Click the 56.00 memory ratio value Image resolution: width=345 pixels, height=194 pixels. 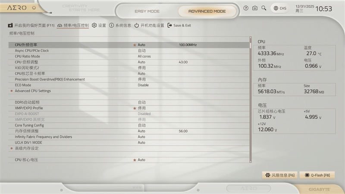[183, 131]
